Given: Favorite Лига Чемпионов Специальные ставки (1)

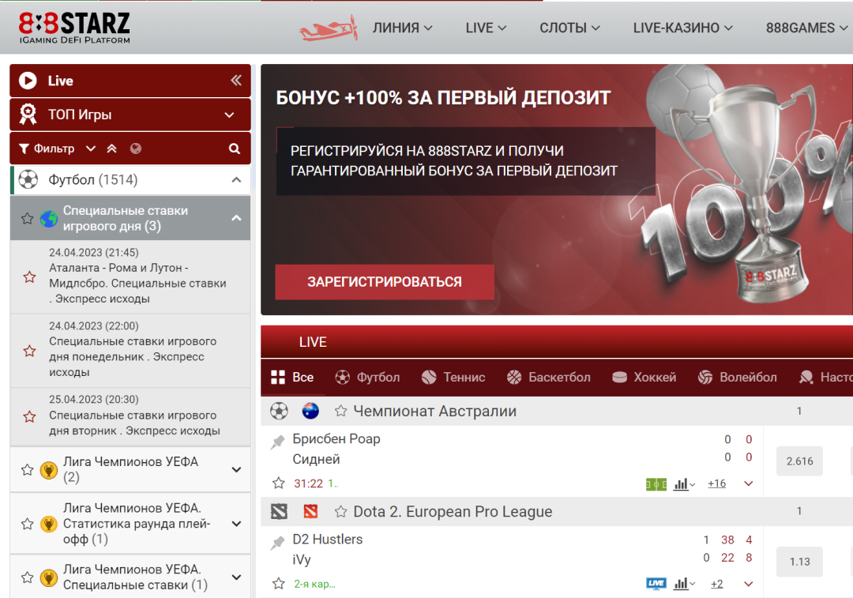Looking at the screenshot, I should [x=27, y=577].
